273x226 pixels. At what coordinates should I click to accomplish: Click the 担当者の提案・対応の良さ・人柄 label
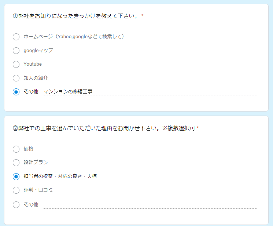pos(60,176)
